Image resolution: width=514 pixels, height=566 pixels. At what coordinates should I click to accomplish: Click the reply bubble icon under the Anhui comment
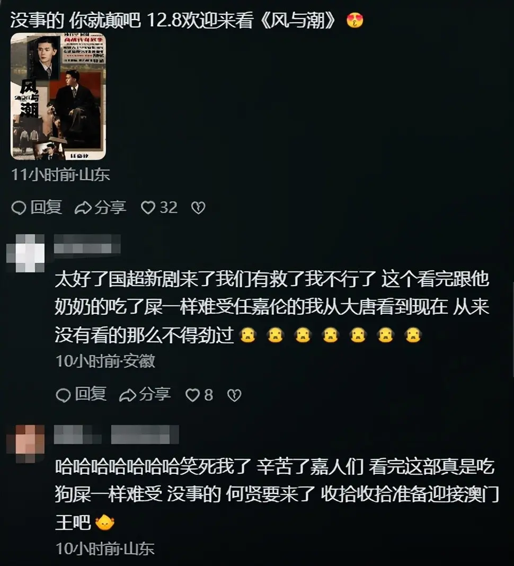point(63,395)
